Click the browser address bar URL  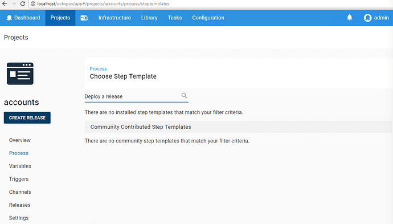pyautogui.click(x=103, y=4)
